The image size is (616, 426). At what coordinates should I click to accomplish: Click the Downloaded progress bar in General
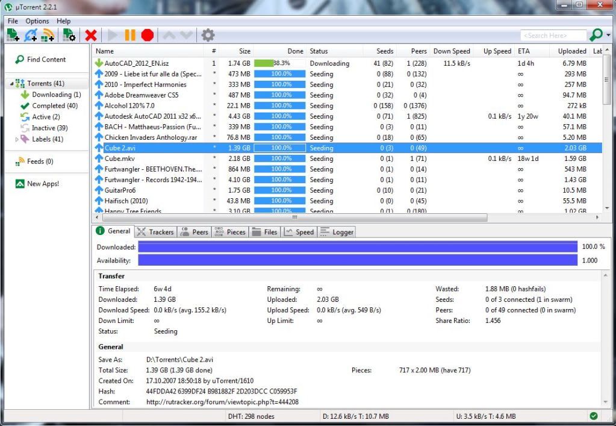358,247
